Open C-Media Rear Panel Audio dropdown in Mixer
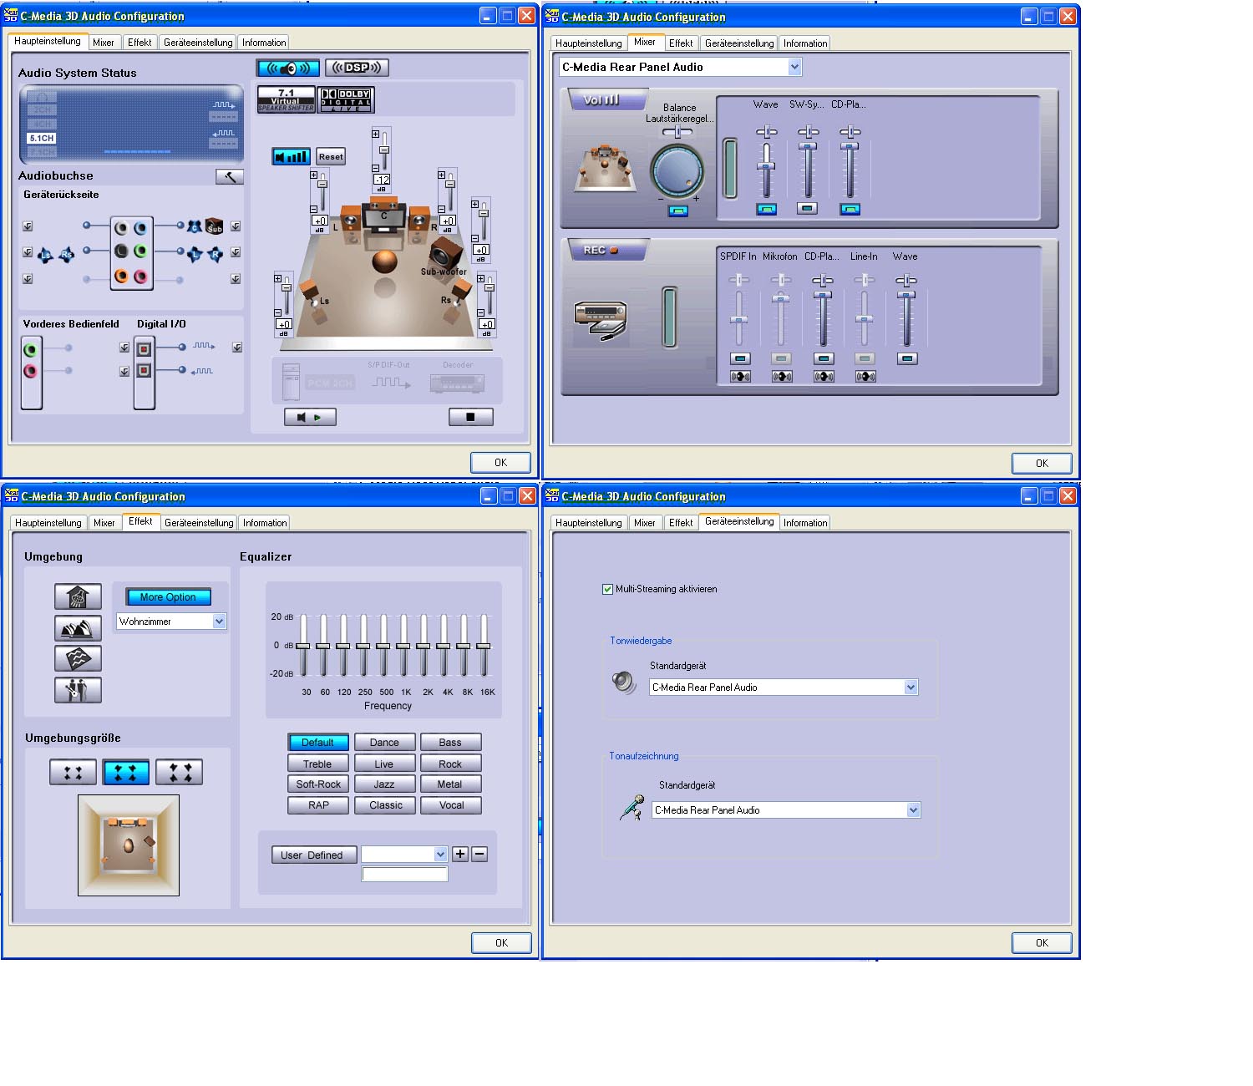Viewport: 1253px width, 1086px height. coord(794,67)
